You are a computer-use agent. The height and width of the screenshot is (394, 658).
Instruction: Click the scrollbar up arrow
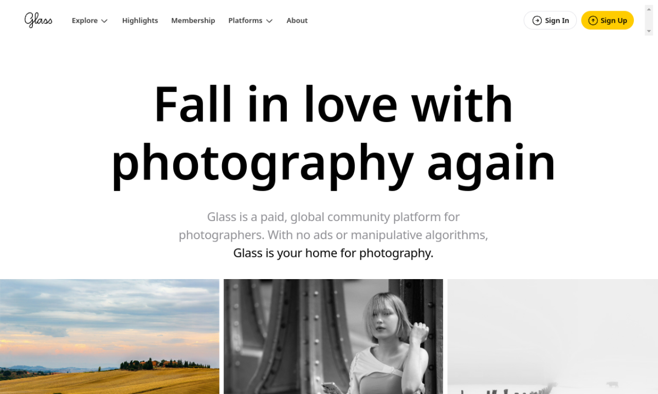(649, 9)
